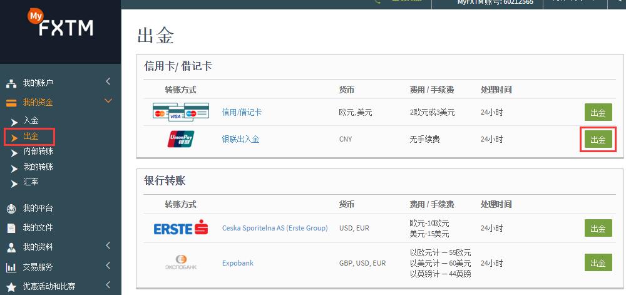
Task: Expand the 我的账户 menu chevron
Action: tap(108, 81)
